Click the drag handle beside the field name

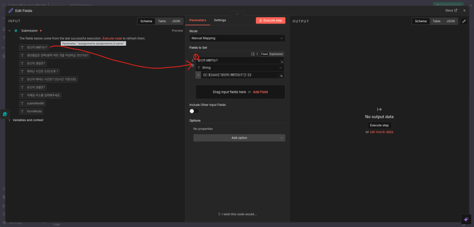click(193, 61)
